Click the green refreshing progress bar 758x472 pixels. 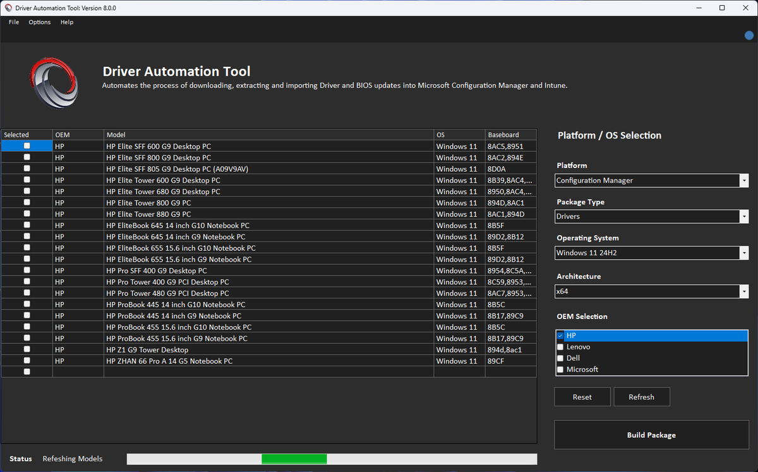(x=294, y=459)
